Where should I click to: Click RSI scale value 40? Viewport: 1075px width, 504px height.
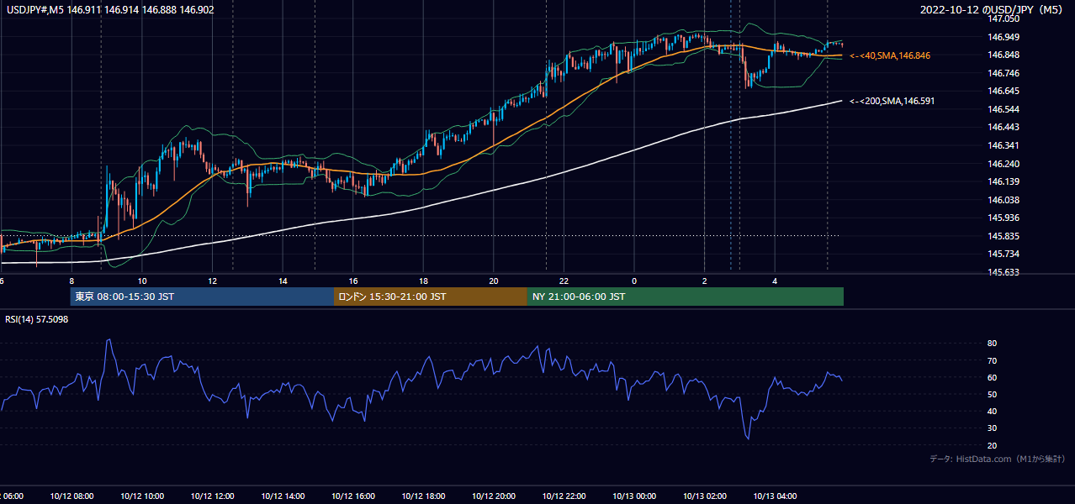coord(993,411)
